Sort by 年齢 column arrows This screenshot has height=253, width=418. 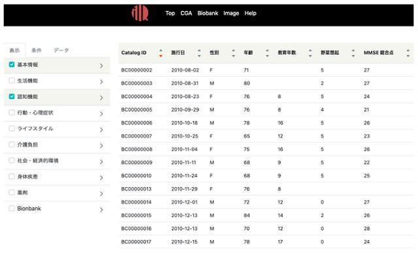coord(267,53)
